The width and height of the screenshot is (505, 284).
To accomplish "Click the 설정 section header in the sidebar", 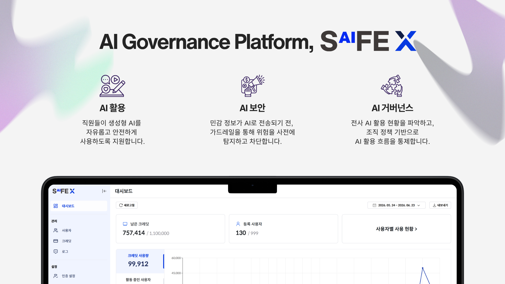I will pyautogui.click(x=54, y=267).
